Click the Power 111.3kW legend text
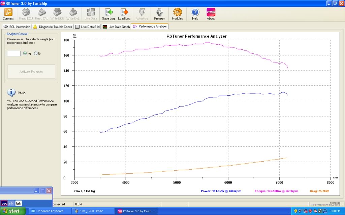 coord(221,191)
